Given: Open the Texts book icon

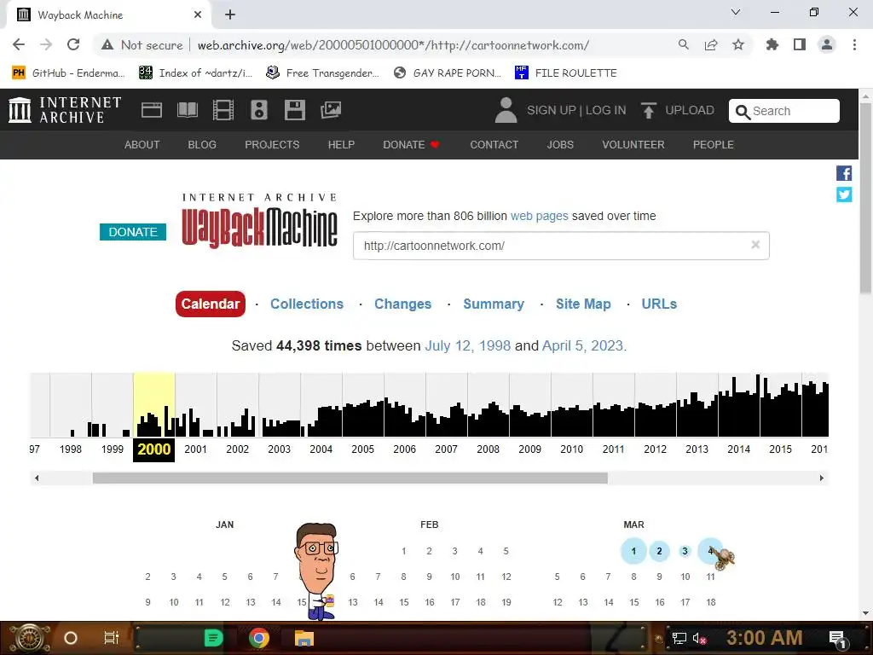Looking at the screenshot, I should click(187, 110).
